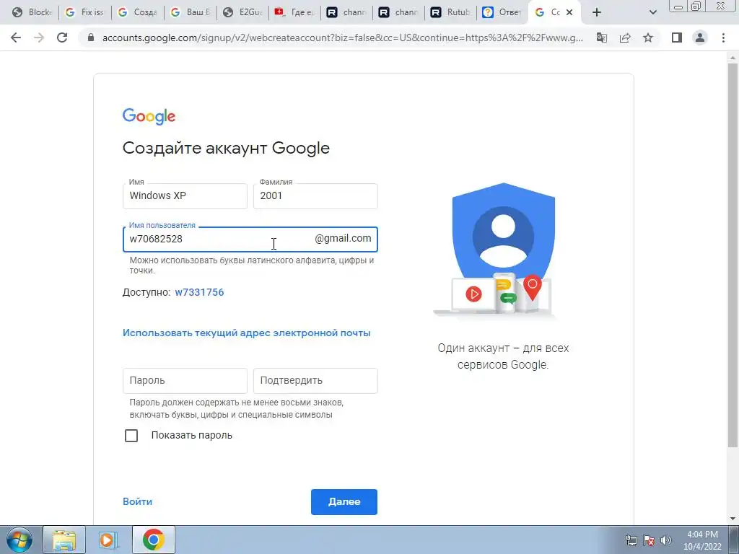Screen dimensions: 739x554
Task: Click the vertical page scrollbar
Action: pos(733,255)
